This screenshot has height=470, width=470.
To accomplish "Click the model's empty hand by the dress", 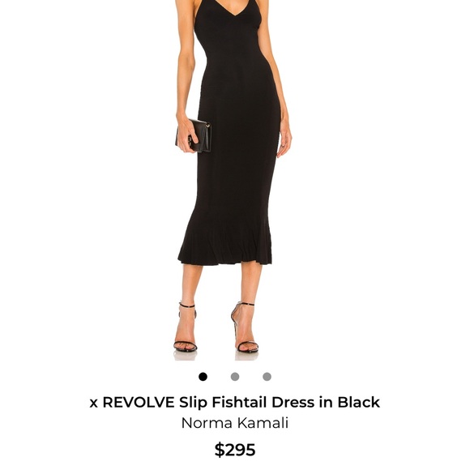I will (284, 139).
